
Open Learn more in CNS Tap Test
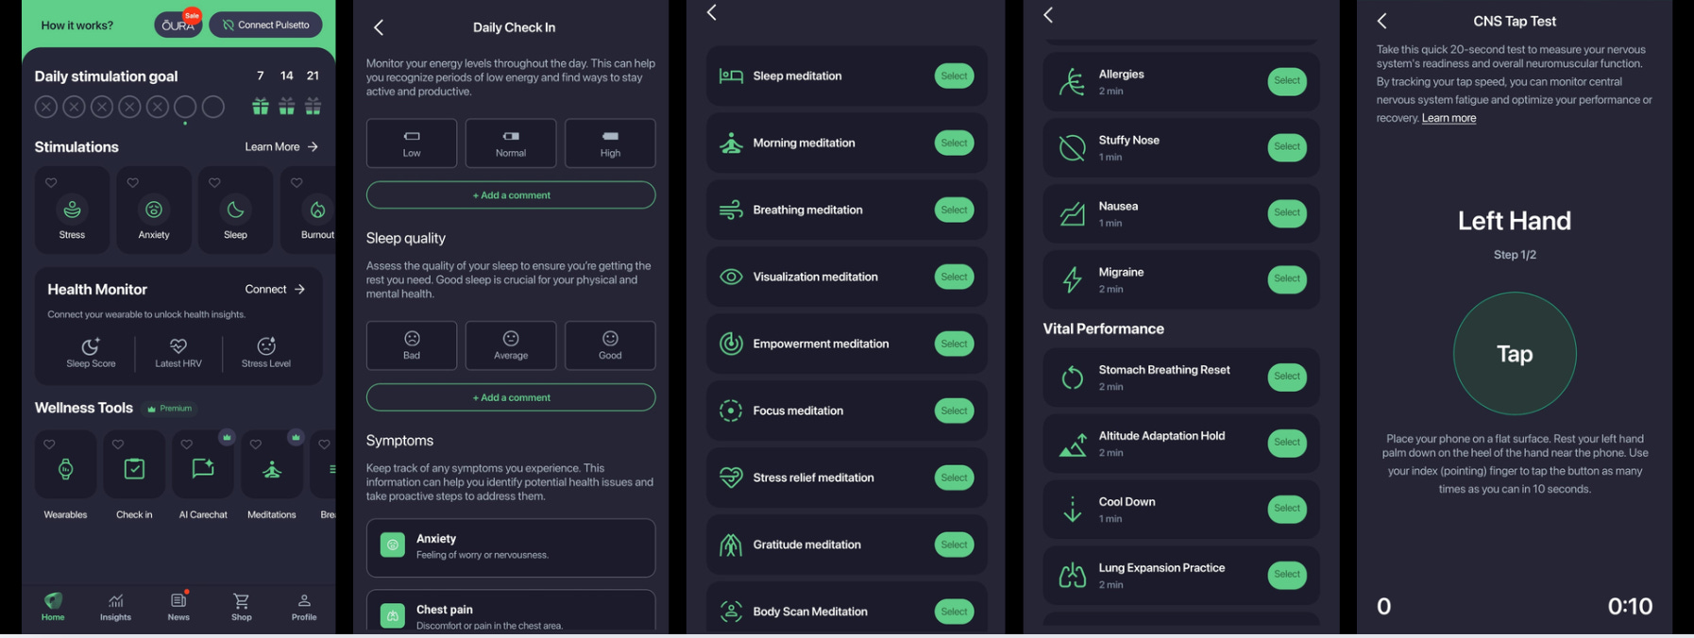tap(1448, 118)
